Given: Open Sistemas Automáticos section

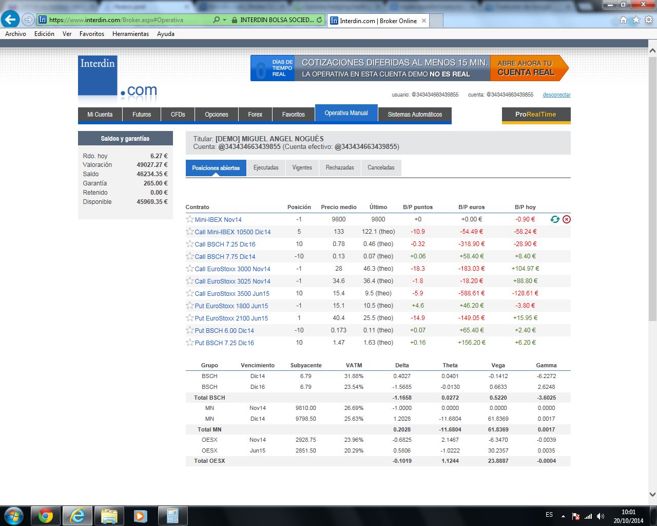Looking at the screenshot, I should pyautogui.click(x=415, y=115).
